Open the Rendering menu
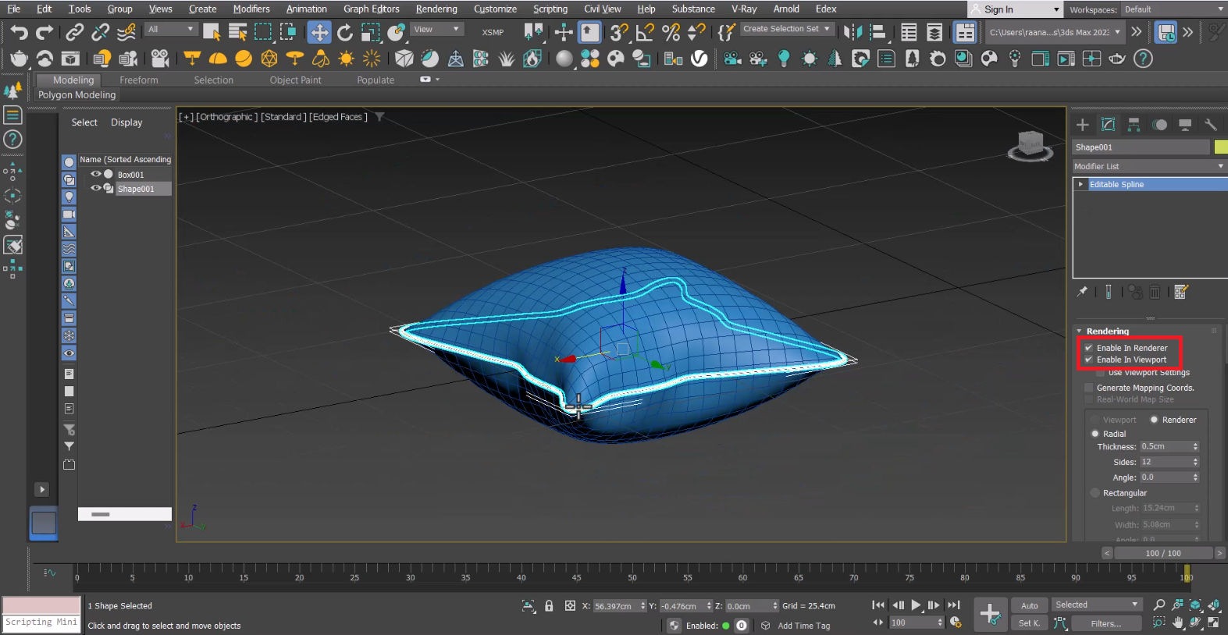 436,9
